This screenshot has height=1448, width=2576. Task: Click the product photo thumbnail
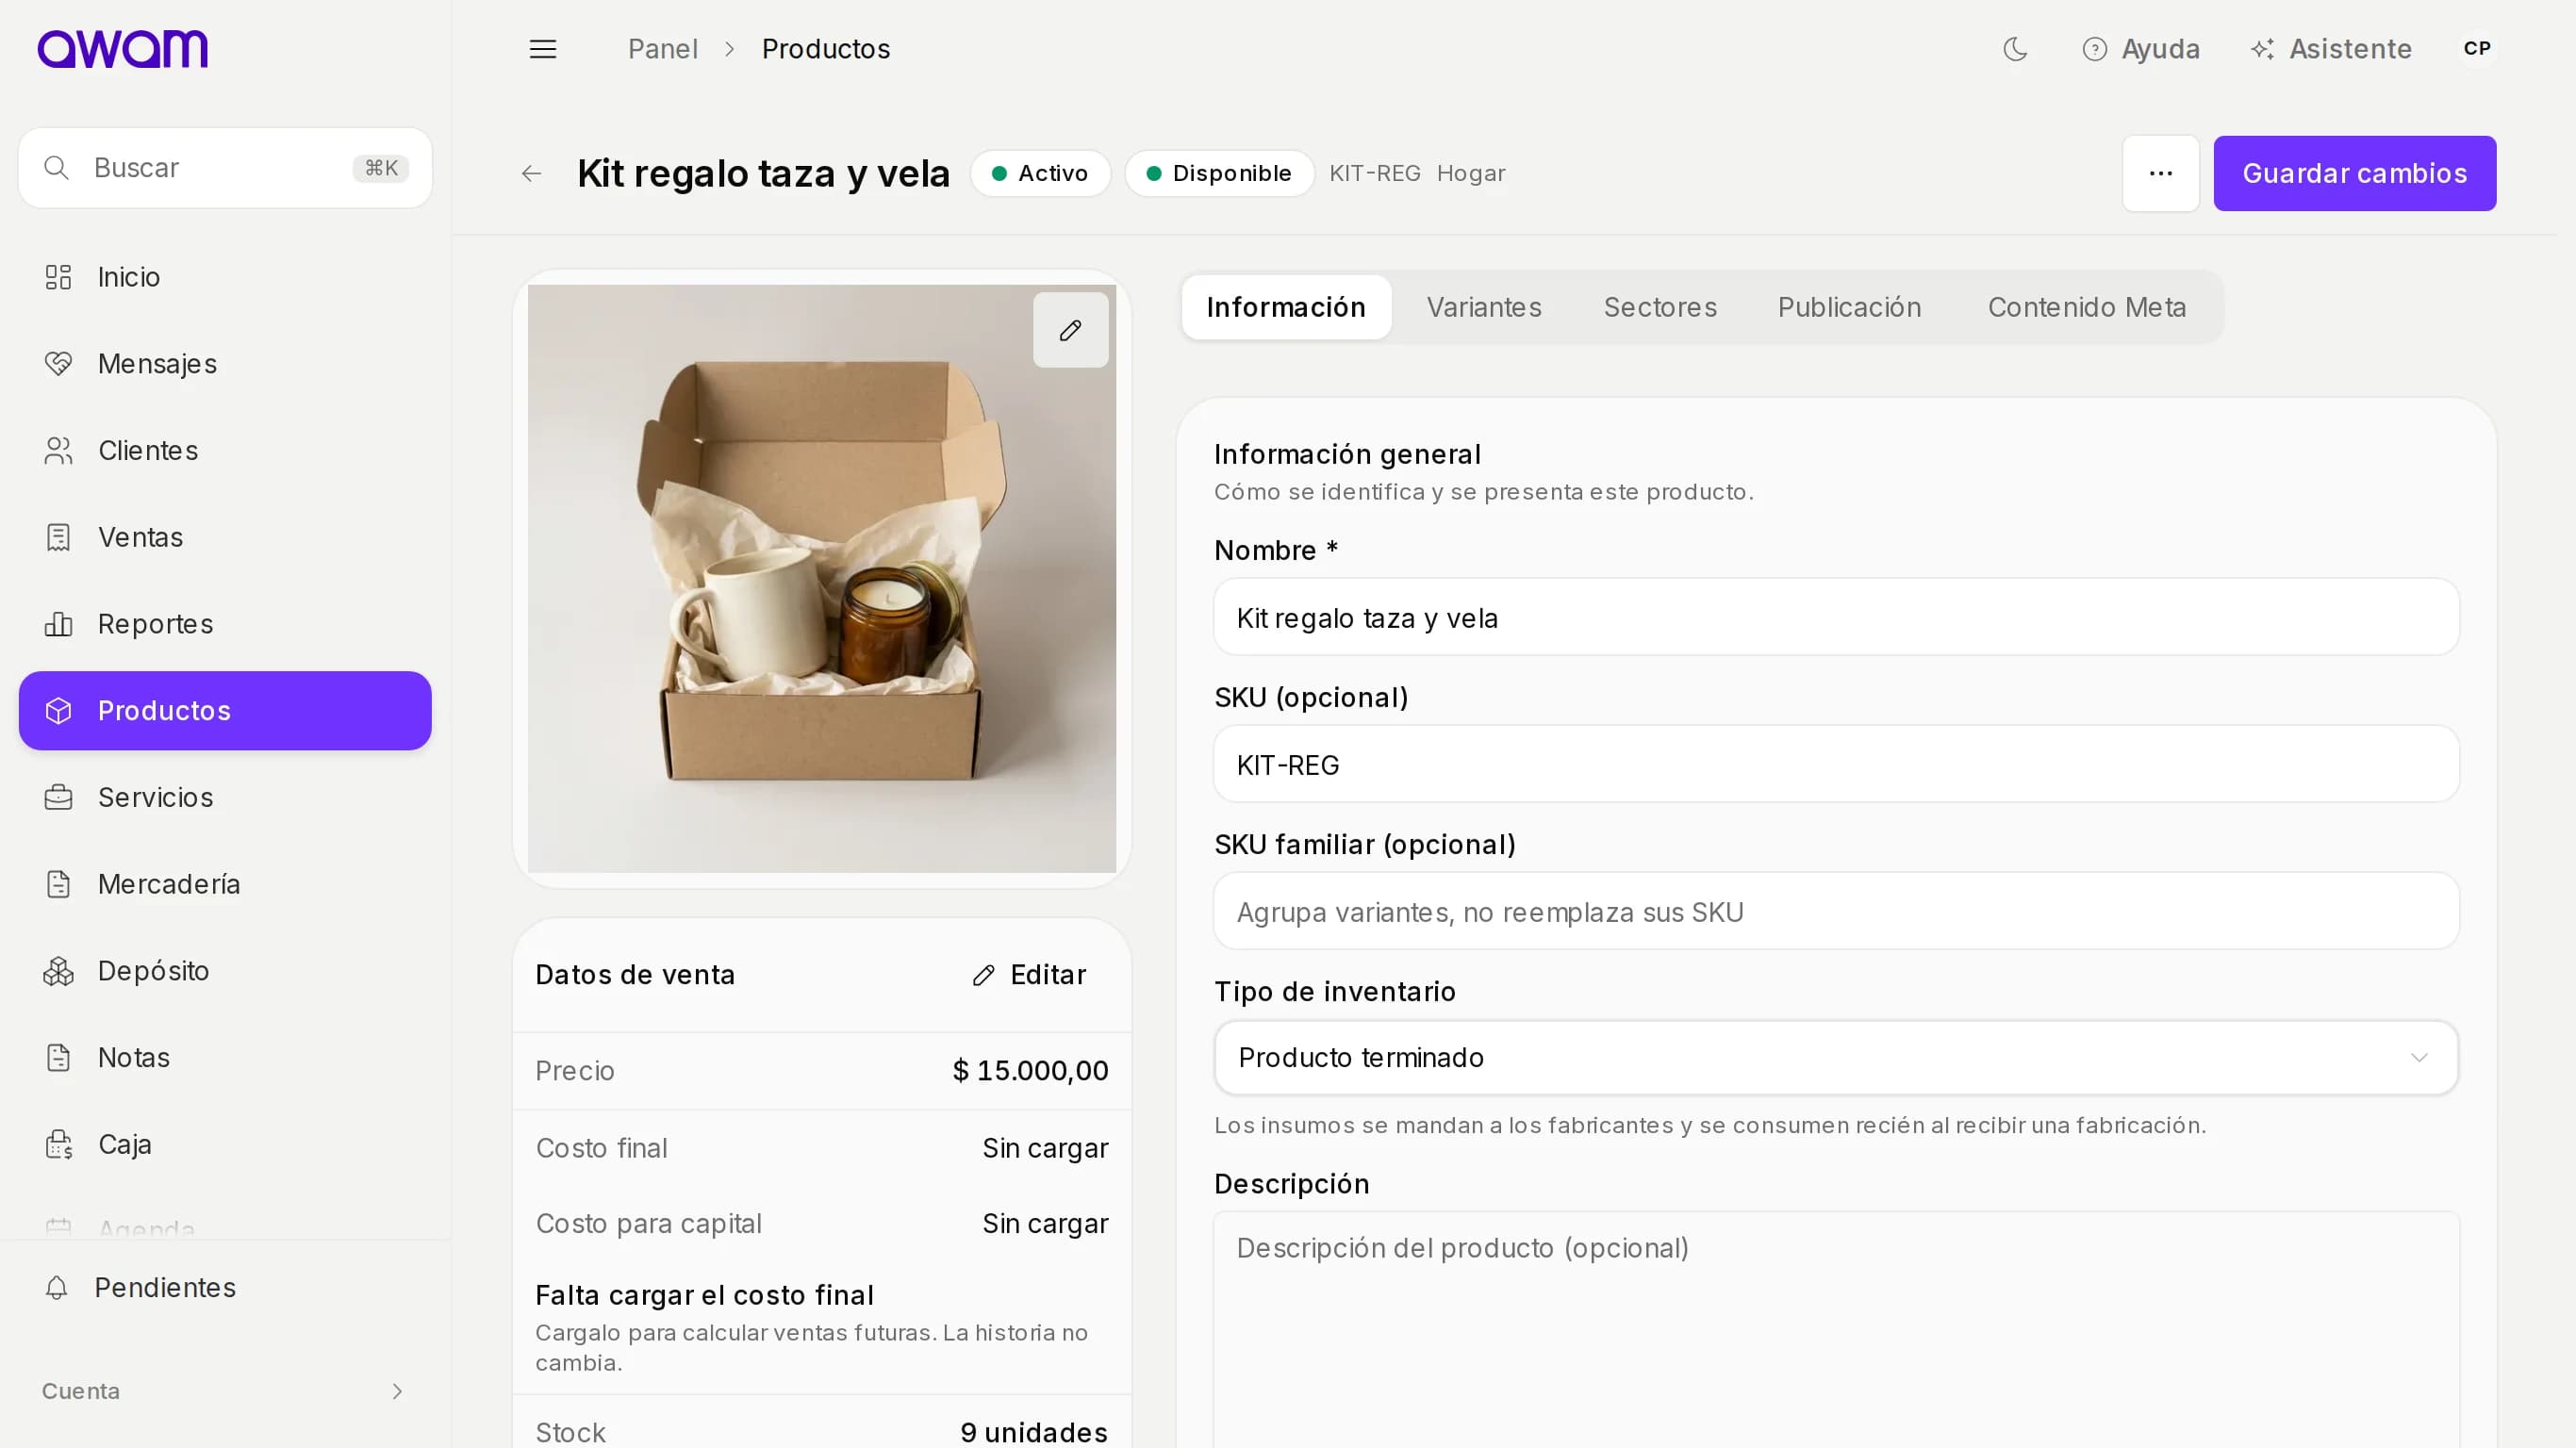pyautogui.click(x=822, y=579)
